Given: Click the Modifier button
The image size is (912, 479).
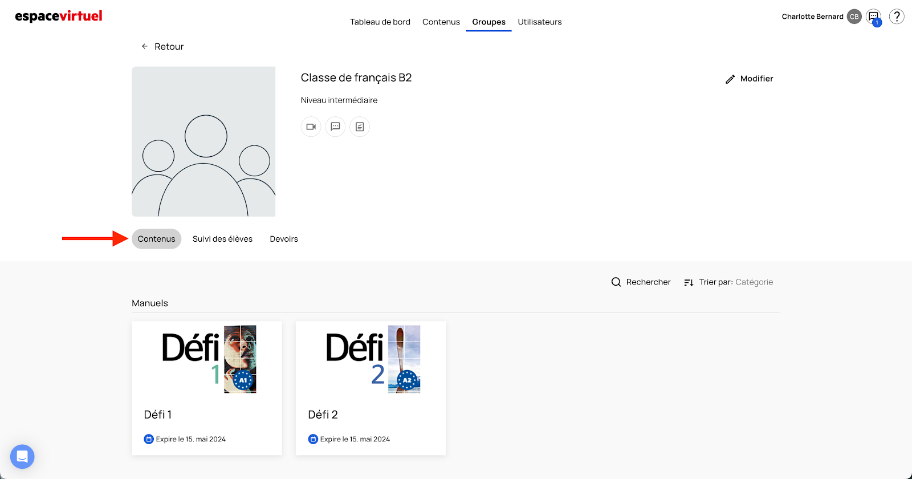Looking at the screenshot, I should point(749,79).
